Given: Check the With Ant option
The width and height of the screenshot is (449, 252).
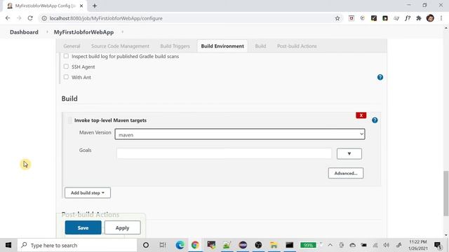Looking at the screenshot, I should pyautogui.click(x=66, y=77).
